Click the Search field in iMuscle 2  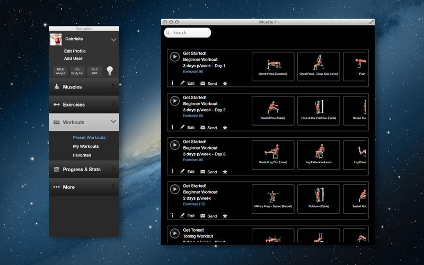point(188,33)
